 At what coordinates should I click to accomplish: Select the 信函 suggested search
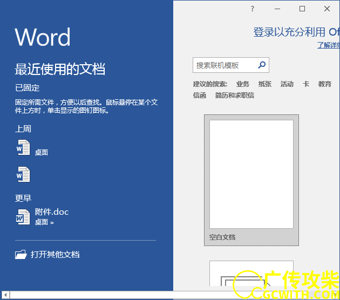coord(200,95)
